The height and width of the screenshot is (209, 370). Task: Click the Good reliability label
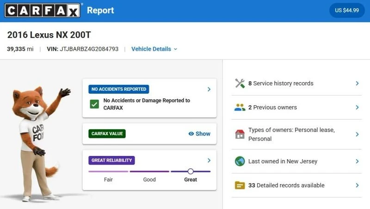149,179
